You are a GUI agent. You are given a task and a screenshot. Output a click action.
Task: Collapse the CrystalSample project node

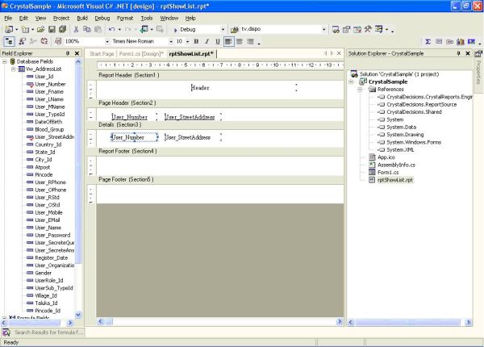[x=351, y=82]
